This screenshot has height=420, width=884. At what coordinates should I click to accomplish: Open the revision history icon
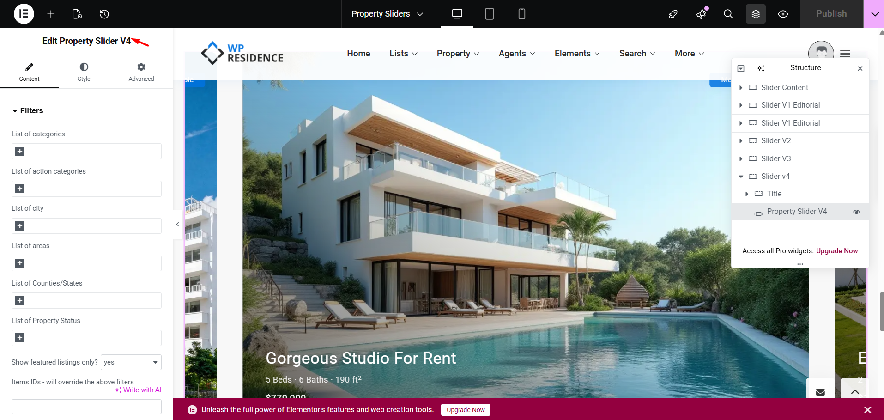click(x=104, y=14)
